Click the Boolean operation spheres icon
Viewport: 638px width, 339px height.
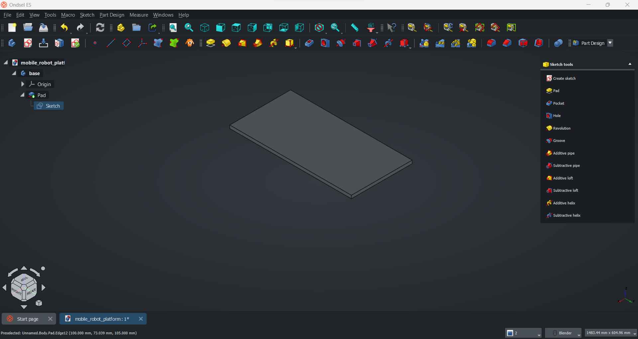pyautogui.click(x=558, y=43)
